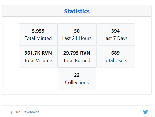Click the Total Burned label
The width and height of the screenshot is (155, 117).
point(77,61)
